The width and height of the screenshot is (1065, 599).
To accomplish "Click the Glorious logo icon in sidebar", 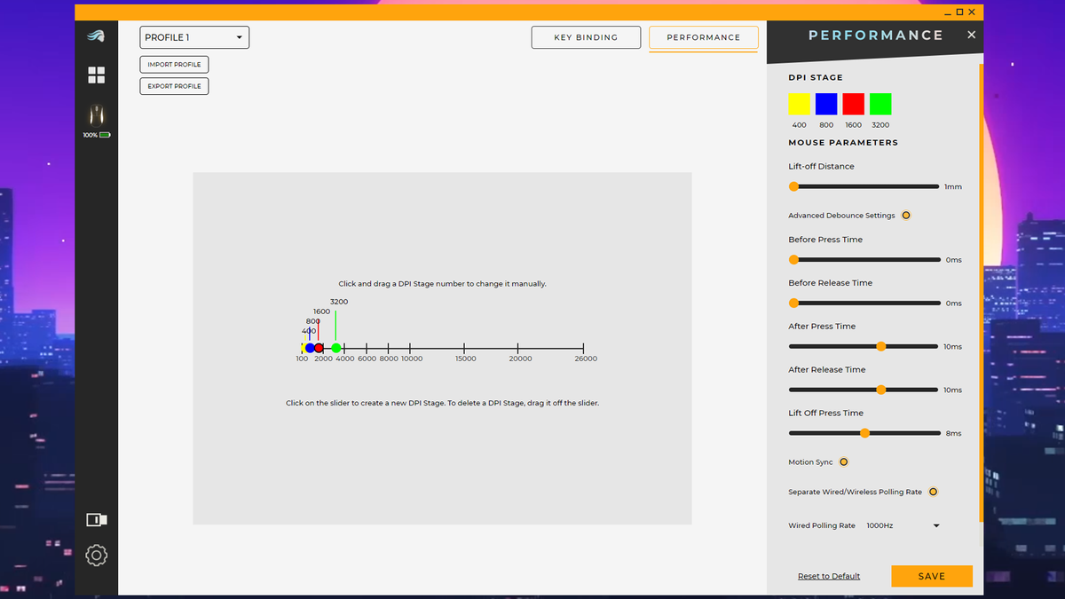I will point(96,36).
